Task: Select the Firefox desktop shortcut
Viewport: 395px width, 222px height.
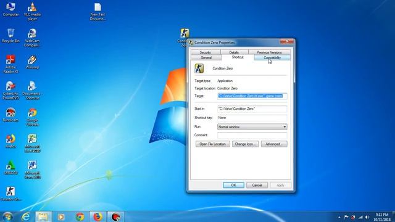Action: (10, 141)
